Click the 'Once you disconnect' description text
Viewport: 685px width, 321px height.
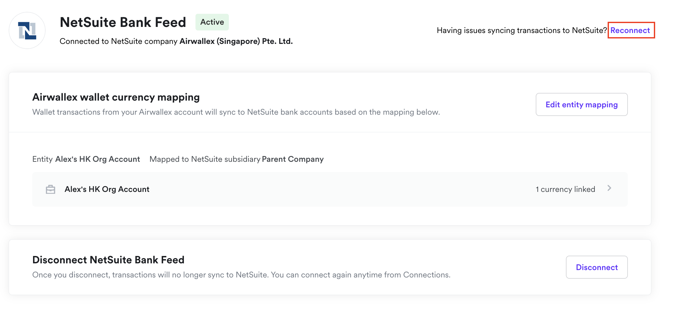tap(241, 275)
